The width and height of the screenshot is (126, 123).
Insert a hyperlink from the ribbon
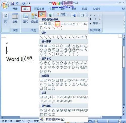pyautogui.click(x=51, y=15)
